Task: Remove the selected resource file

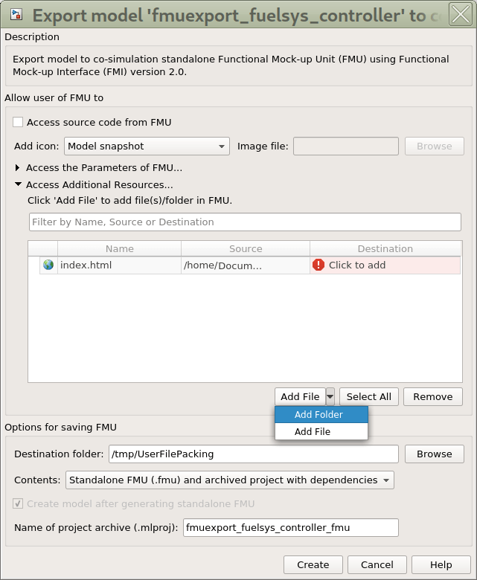Action: click(432, 397)
